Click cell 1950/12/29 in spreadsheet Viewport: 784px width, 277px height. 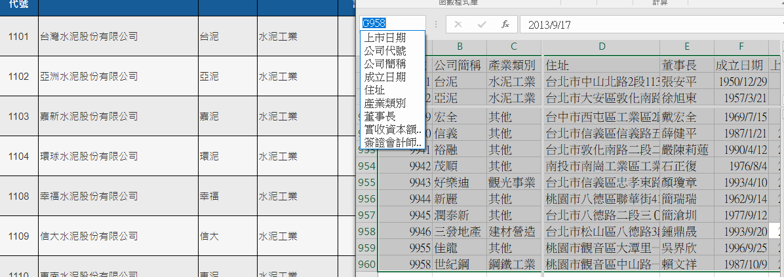click(741, 81)
